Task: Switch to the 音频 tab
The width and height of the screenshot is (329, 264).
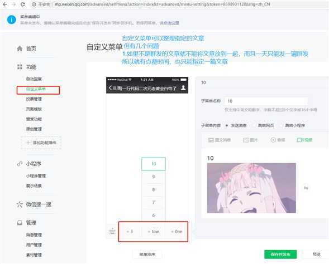Action: [278, 140]
